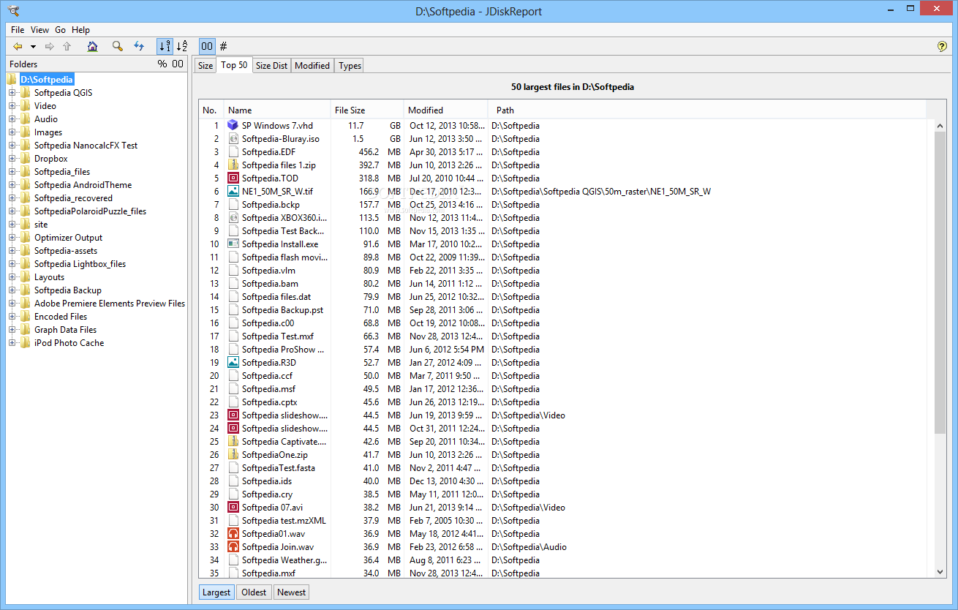This screenshot has width=958, height=610.
Task: Select Graph Data Files folder
Action: [65, 330]
